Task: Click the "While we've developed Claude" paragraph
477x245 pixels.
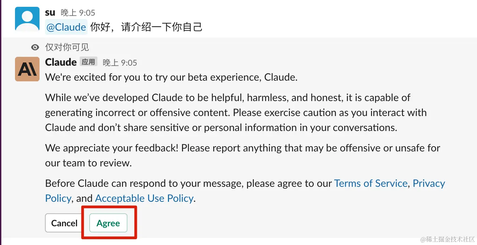Action: click(x=235, y=113)
